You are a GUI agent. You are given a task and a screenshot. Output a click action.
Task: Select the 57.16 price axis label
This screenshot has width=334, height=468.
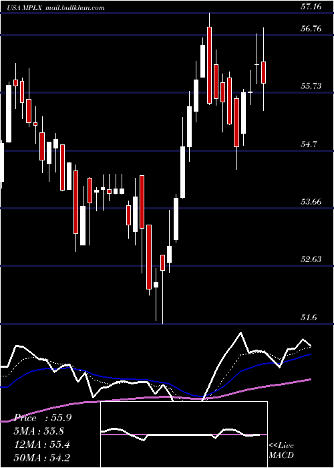coord(311,6)
